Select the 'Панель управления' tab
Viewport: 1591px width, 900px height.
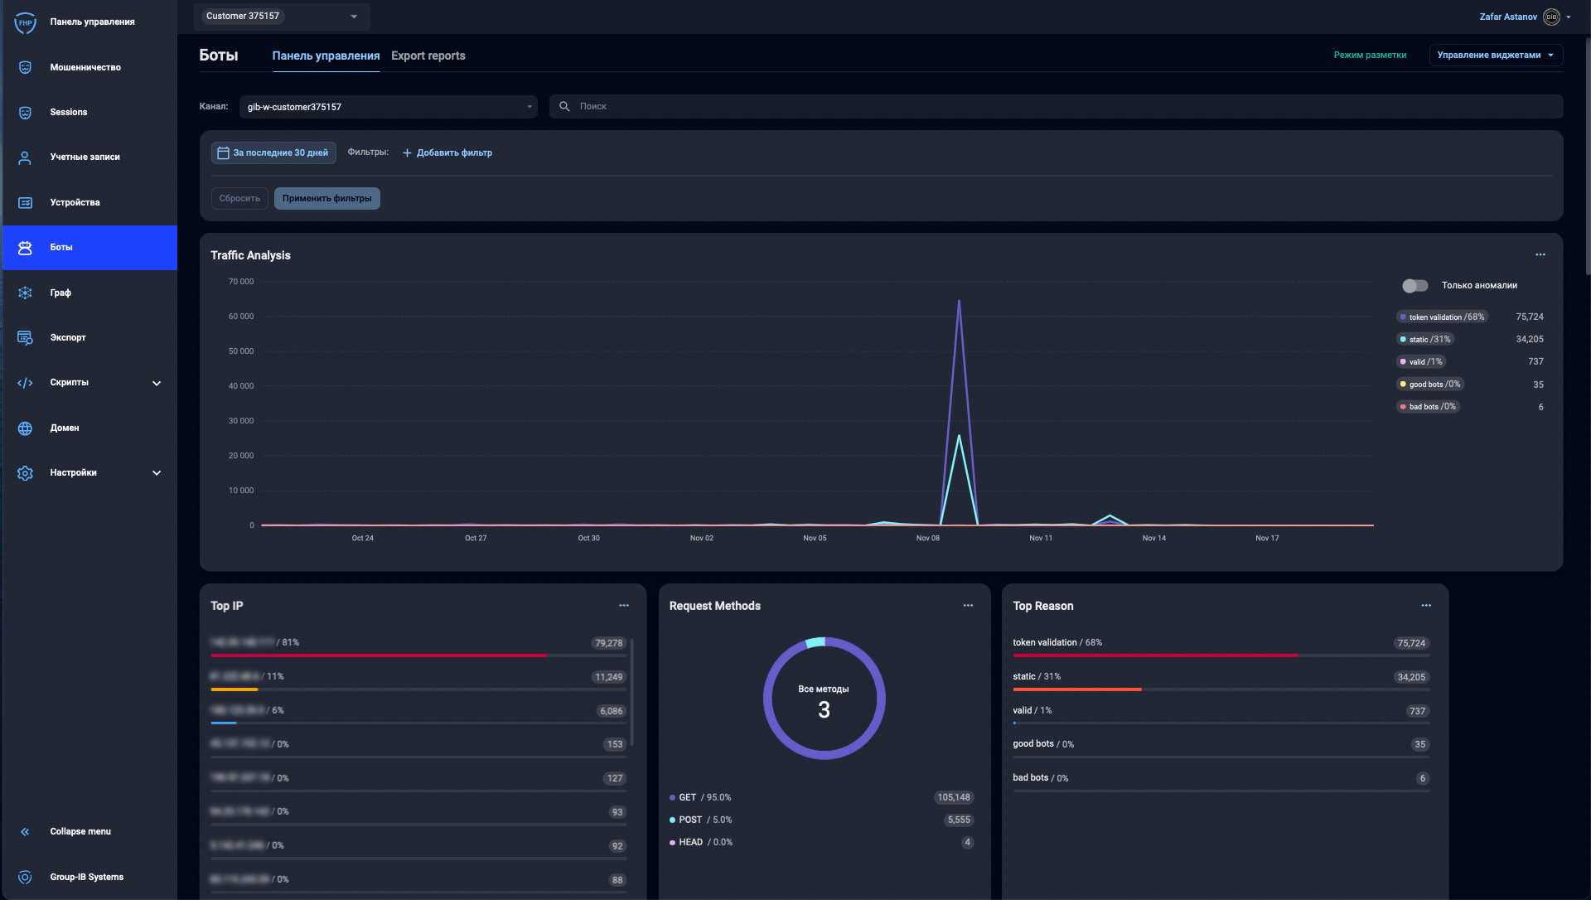click(x=326, y=56)
